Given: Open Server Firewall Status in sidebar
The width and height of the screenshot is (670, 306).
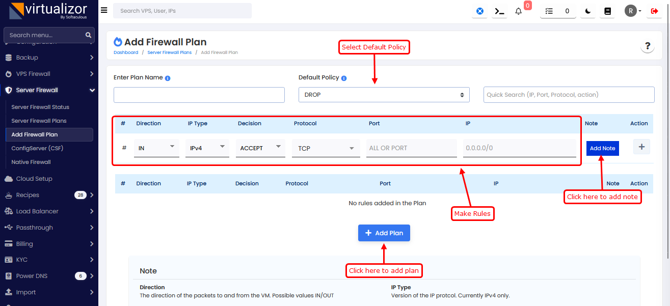Looking at the screenshot, I should [40, 107].
